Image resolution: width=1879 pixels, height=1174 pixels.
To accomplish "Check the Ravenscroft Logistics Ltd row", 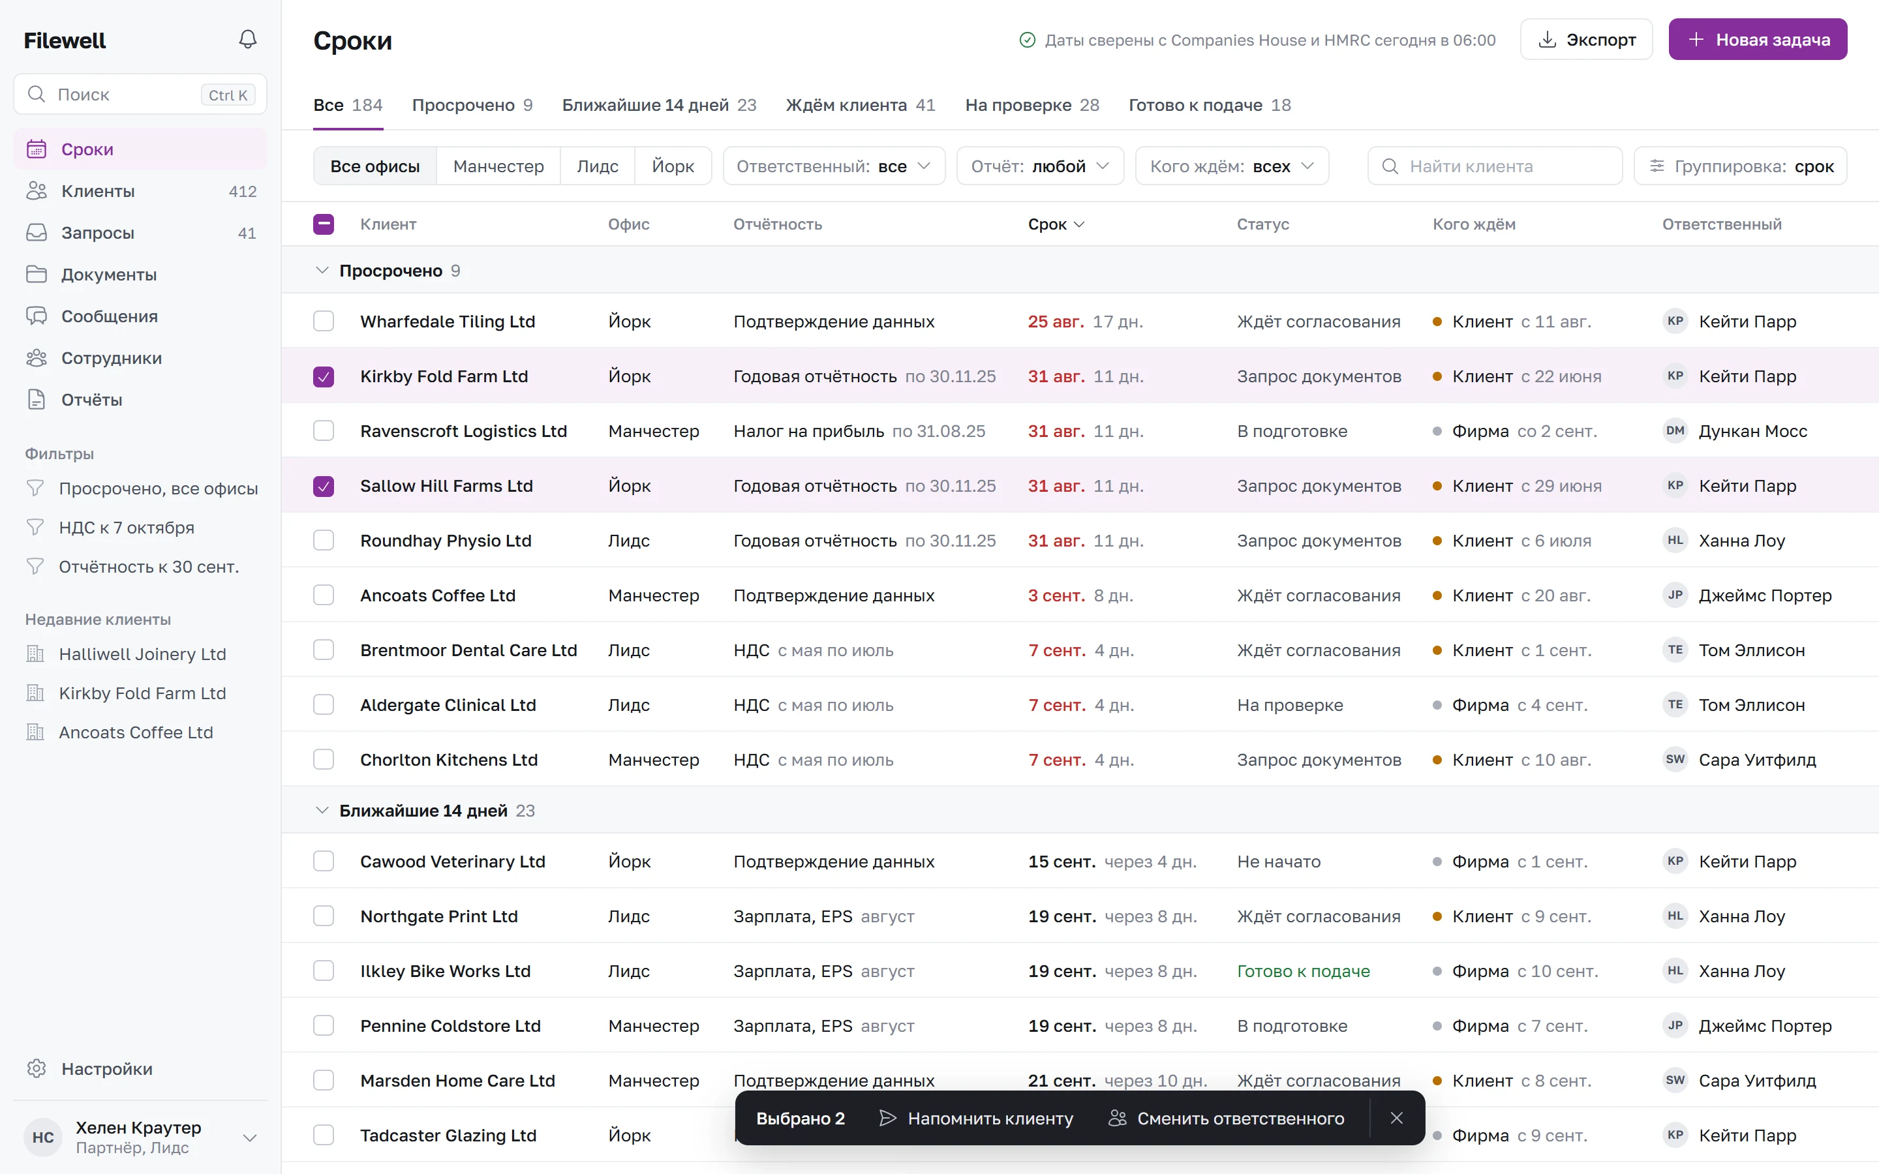I will [324, 431].
